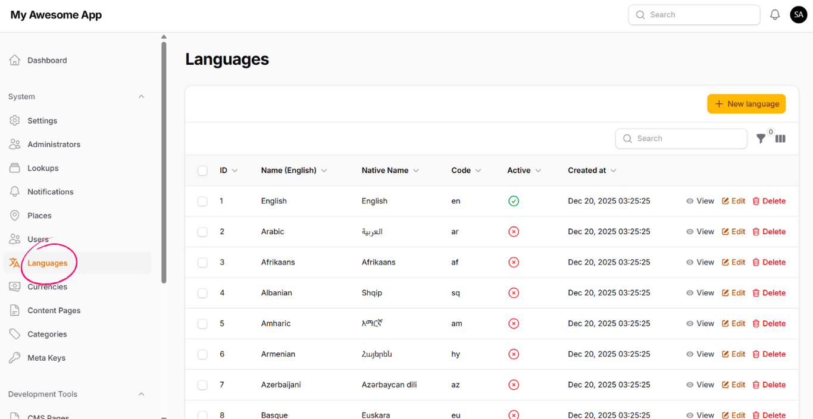Select the Languages translation icon in sidebar

click(14, 263)
